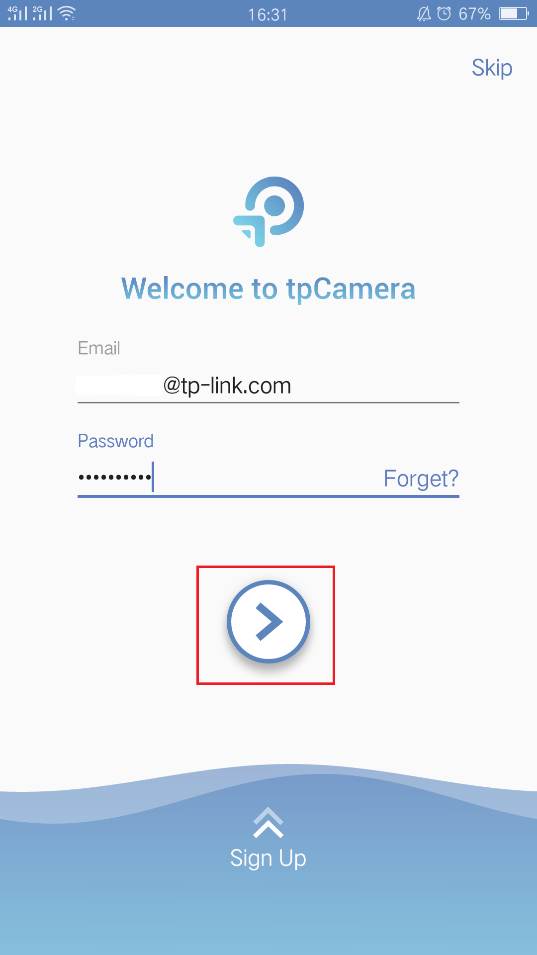Tap the @tp-link.com email text
537x955 pixels.
point(227,386)
